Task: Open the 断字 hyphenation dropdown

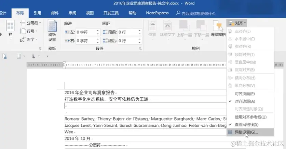Action: (29, 39)
